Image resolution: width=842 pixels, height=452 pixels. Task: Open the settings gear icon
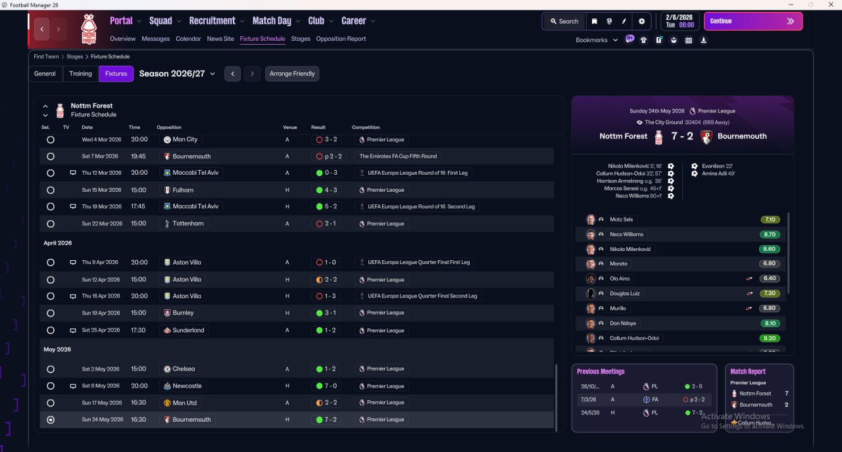point(642,21)
